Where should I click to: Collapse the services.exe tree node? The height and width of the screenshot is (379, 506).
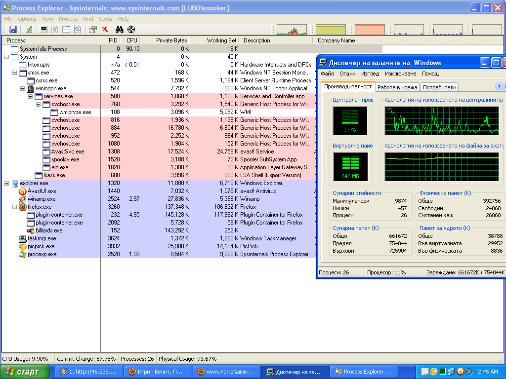tap(30, 96)
